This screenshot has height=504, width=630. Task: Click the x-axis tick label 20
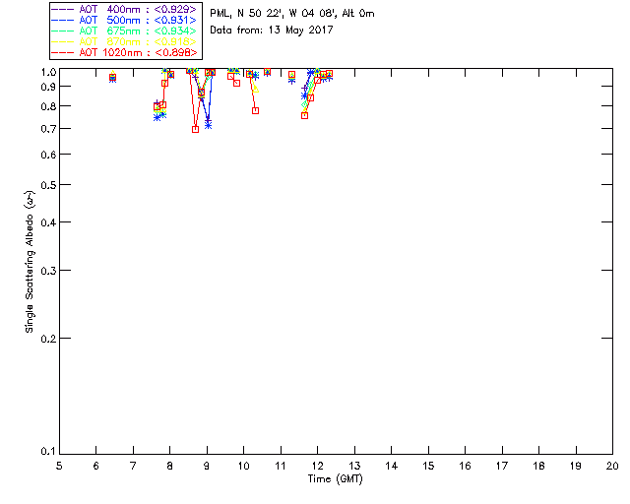tap(612, 466)
